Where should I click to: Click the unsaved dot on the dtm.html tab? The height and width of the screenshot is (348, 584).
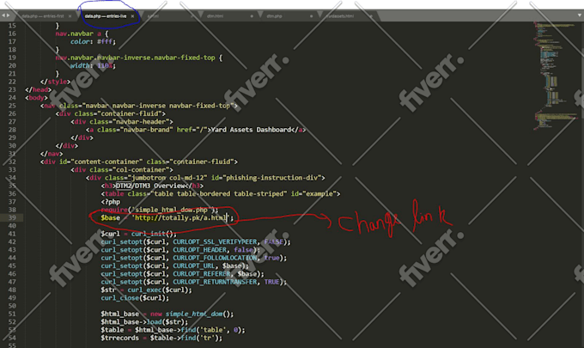tap(252, 16)
